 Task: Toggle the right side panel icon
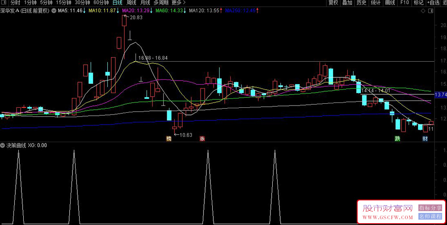[431, 11]
